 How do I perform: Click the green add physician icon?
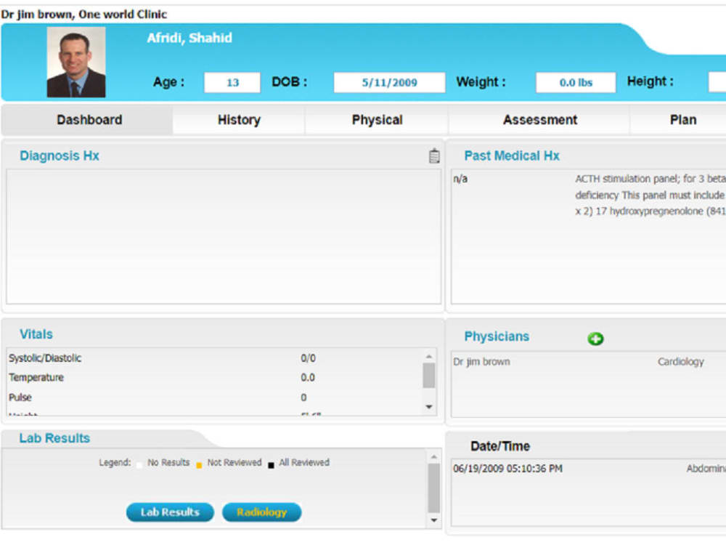click(595, 339)
